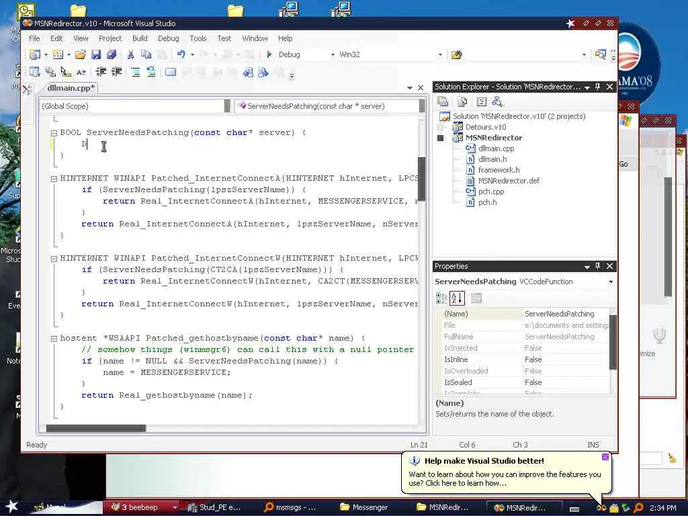Click the Increase Indent icon
This screenshot has height=516, width=688.
click(117, 72)
